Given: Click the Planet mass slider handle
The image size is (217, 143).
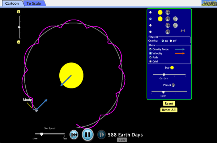Looking at the screenshot, I should [163, 92].
